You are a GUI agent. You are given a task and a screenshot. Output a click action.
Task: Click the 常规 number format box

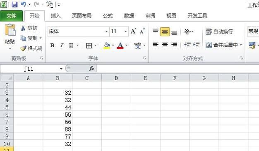click(x=253, y=31)
